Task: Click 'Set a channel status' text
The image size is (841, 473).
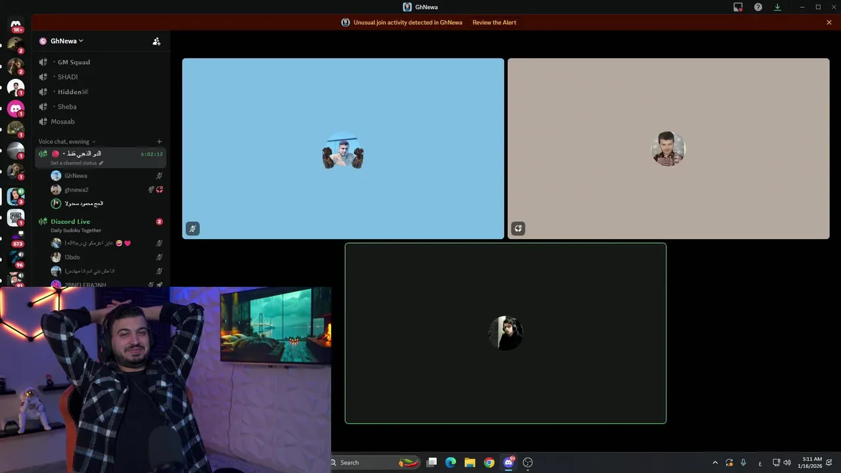Action: 74,163
